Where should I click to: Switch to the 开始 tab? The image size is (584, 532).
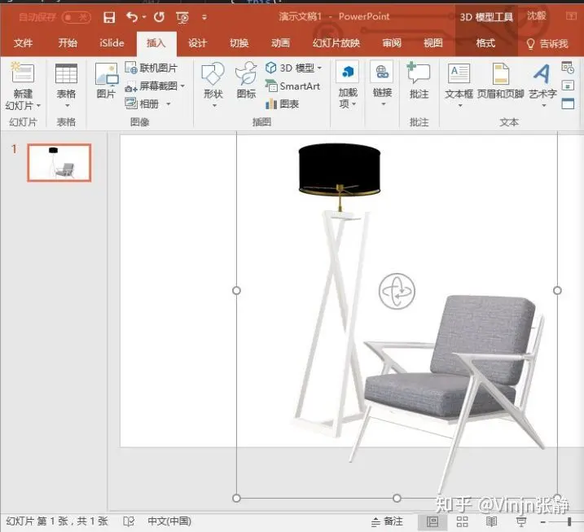[x=68, y=43]
